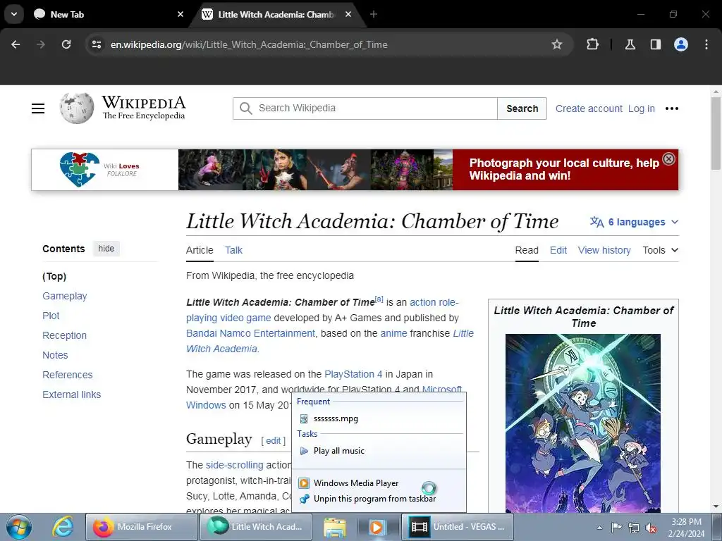
Task: Open Windows Explorer folder taskbar icon
Action: click(x=335, y=527)
